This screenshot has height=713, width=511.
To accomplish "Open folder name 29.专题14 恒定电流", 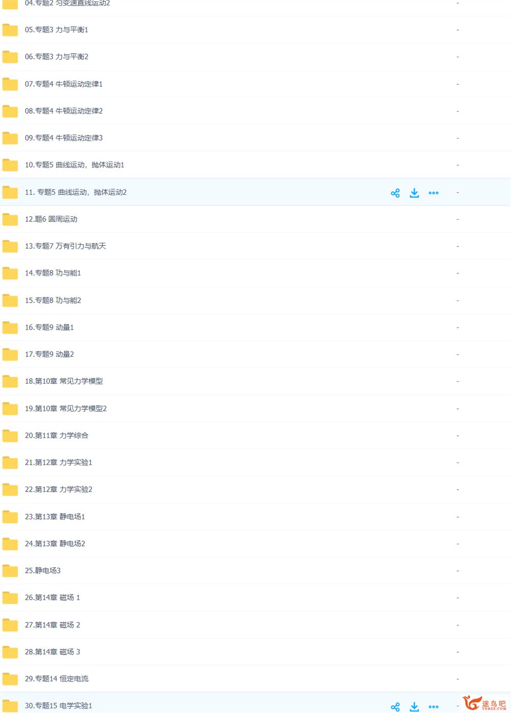I will click(x=57, y=679).
